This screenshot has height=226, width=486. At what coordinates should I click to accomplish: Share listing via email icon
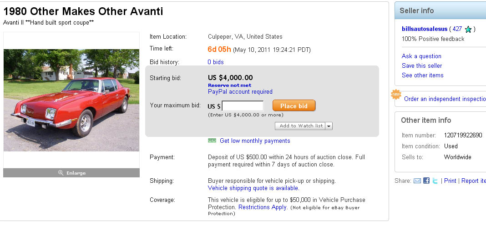point(417,181)
